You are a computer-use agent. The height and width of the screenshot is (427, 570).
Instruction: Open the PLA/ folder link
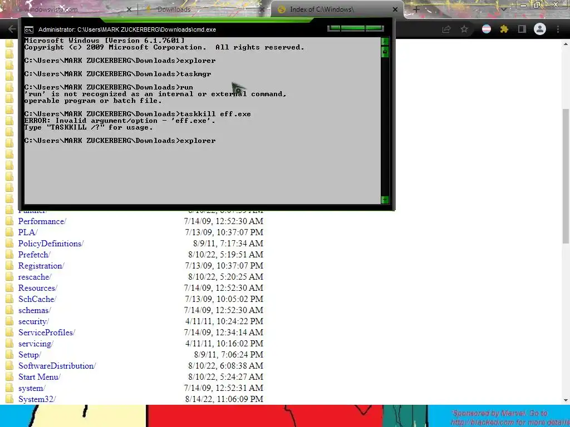click(x=28, y=232)
